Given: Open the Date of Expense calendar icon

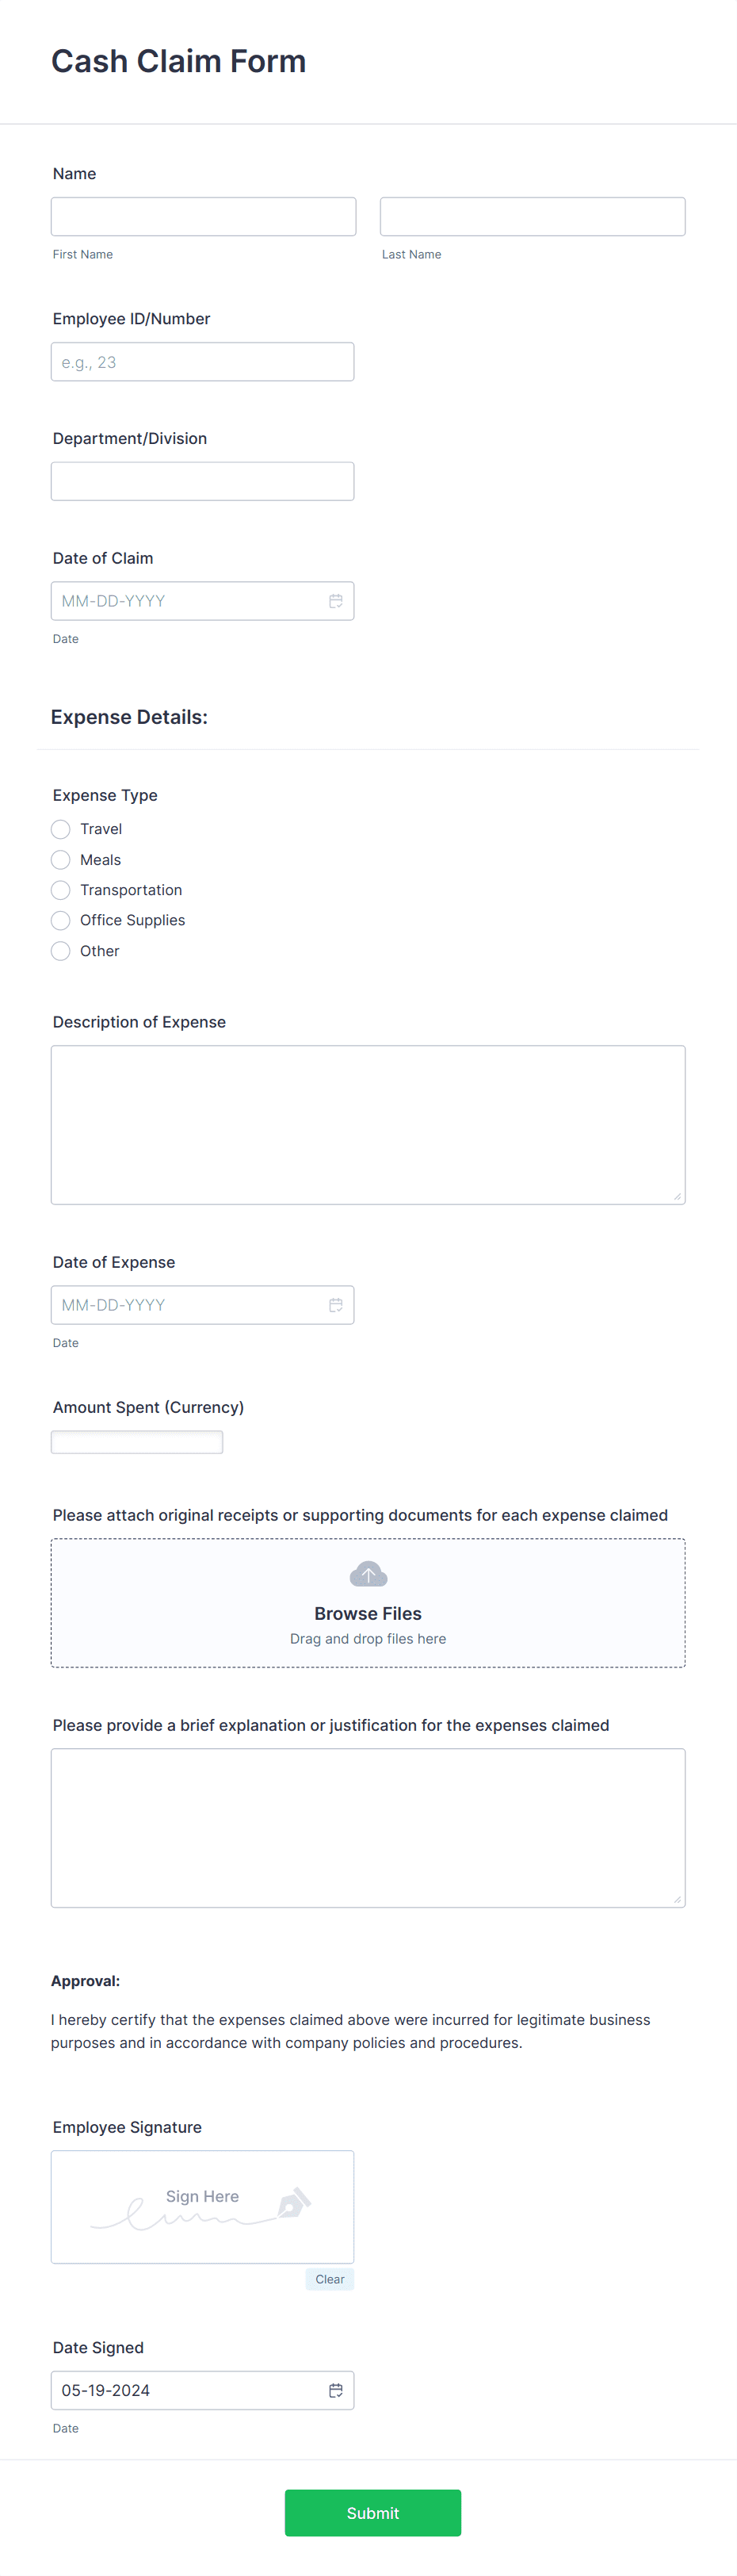Looking at the screenshot, I should pos(335,1304).
